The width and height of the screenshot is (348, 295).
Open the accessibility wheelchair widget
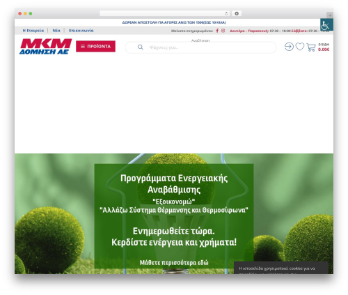click(326, 24)
